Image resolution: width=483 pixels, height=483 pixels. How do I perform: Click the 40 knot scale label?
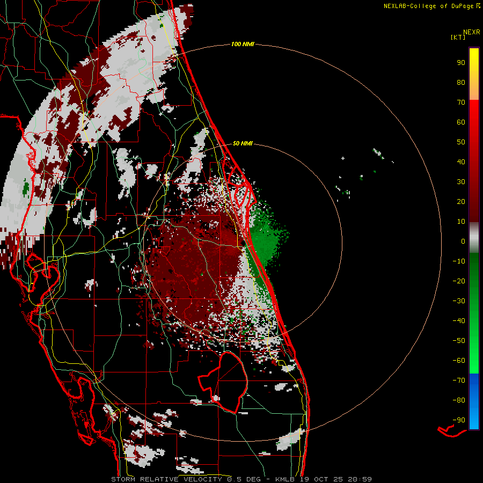pyautogui.click(x=461, y=162)
